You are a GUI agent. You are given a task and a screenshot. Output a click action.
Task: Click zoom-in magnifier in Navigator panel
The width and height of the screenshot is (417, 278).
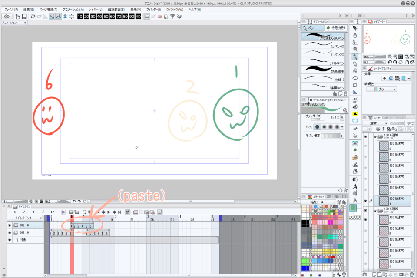(395, 56)
